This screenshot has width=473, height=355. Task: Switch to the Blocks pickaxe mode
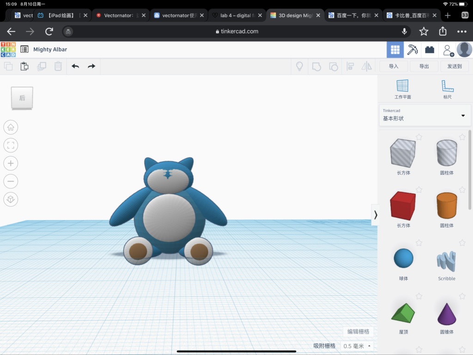(x=412, y=50)
